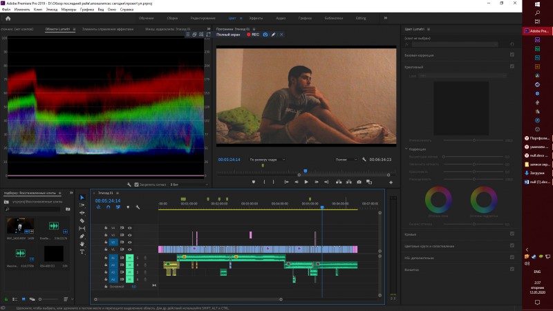Toggle V1 track output eye icon
Image resolution: width=553 pixels, height=311 pixels.
click(129, 249)
